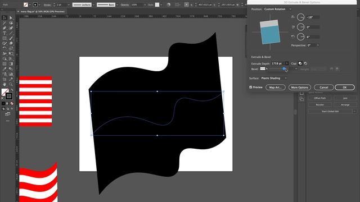Click OK to apply extrude
The height and width of the screenshot is (202, 360).
click(345, 88)
